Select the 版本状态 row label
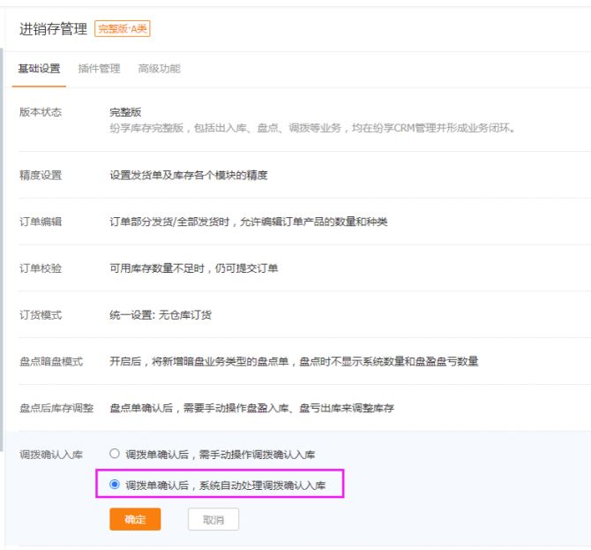The image size is (591, 550). (x=41, y=113)
